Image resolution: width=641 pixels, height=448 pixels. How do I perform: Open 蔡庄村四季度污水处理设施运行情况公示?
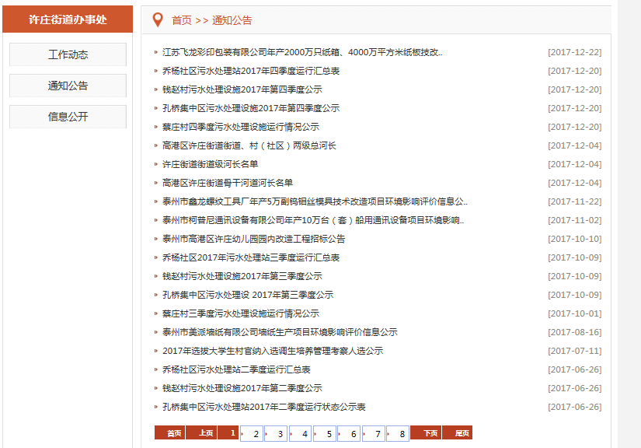pos(240,127)
